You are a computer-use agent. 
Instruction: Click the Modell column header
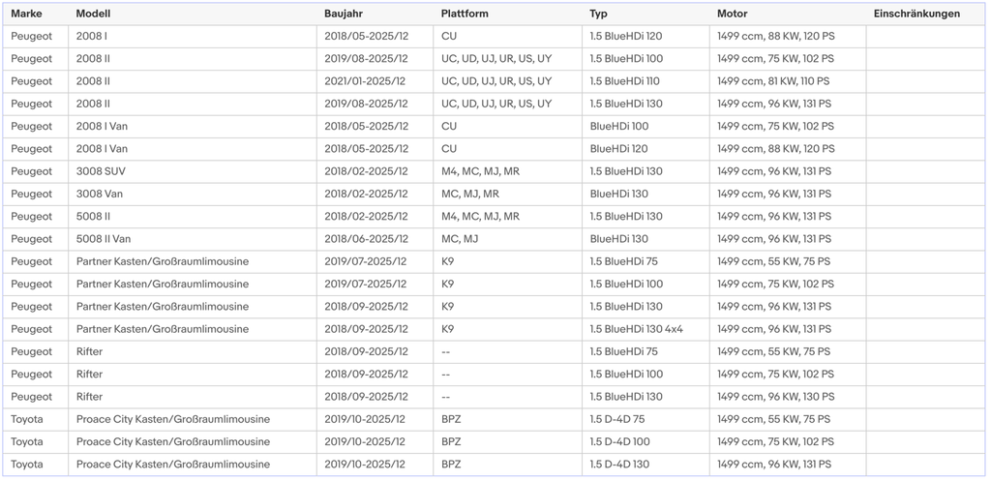pyautogui.click(x=193, y=14)
